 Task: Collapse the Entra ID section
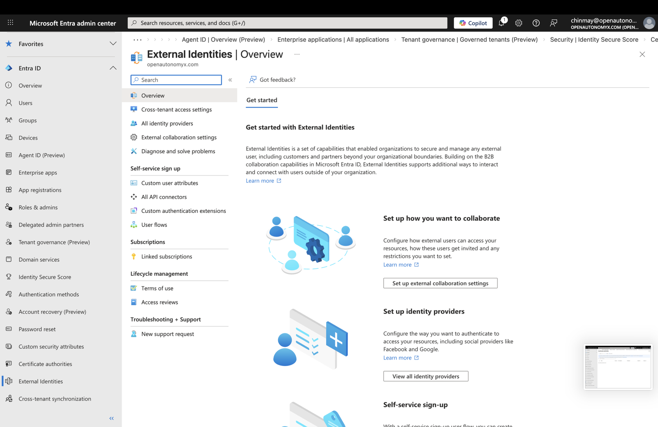pyautogui.click(x=113, y=68)
